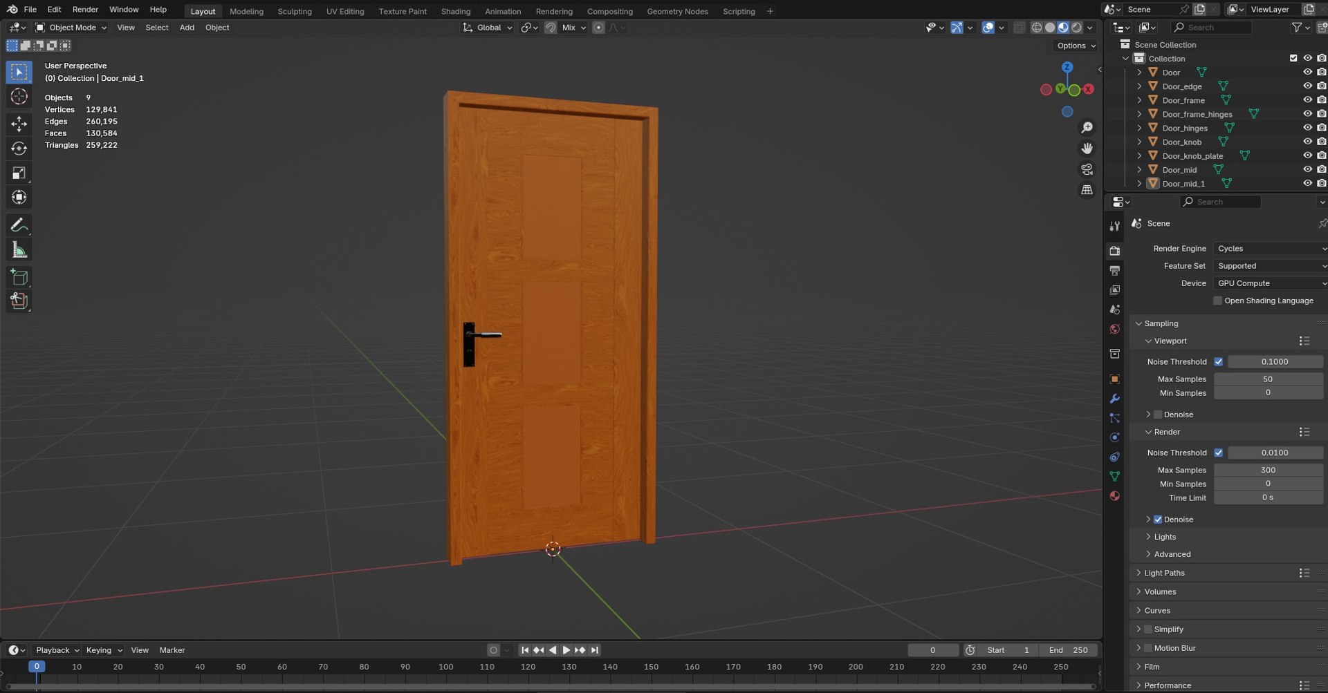Open the Modifiers wrench properties tab
The width and height of the screenshot is (1328, 693).
pyautogui.click(x=1114, y=399)
